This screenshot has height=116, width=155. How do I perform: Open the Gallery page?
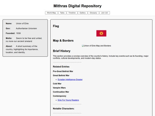(83, 13)
